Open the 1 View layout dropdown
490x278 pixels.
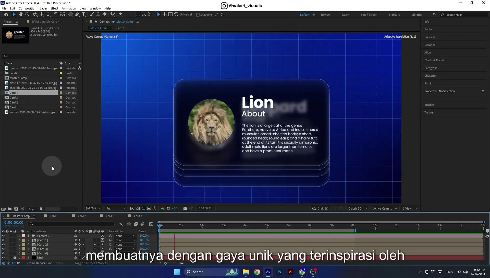coord(410,208)
